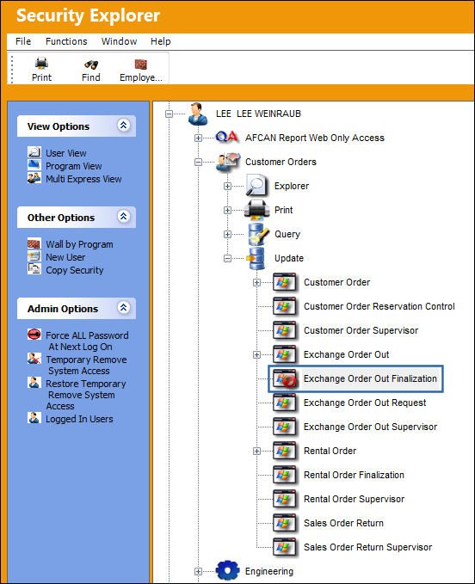Click the Customer Order program icon
This screenshot has width=475, height=584.
(285, 282)
